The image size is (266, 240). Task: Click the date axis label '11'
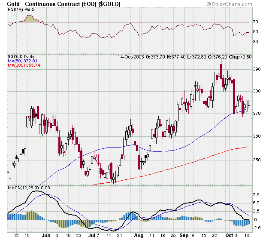[152, 235]
